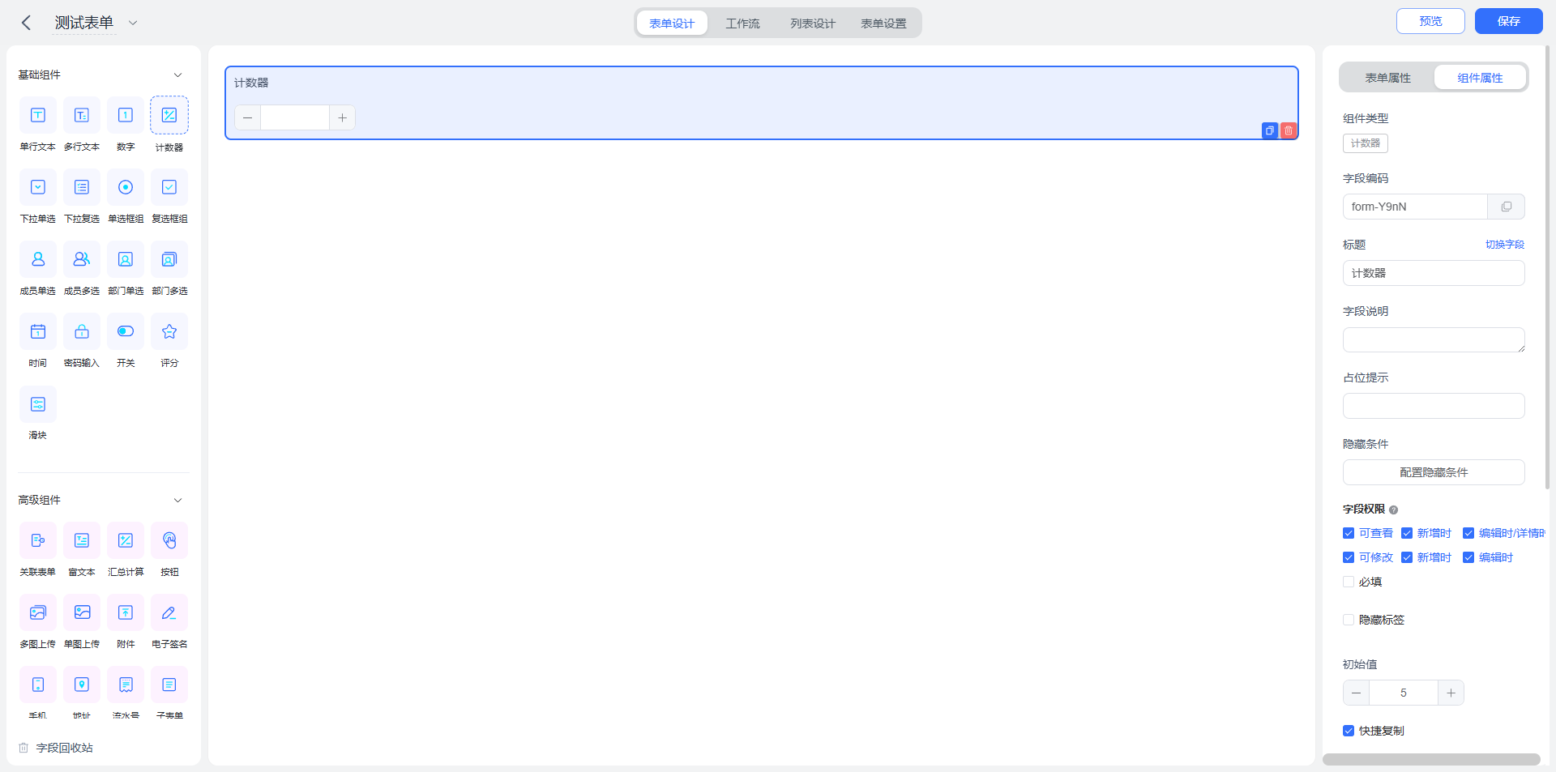Screen dimensions: 1556x772
Task: Add the 富文本 advanced component
Action: [82, 540]
